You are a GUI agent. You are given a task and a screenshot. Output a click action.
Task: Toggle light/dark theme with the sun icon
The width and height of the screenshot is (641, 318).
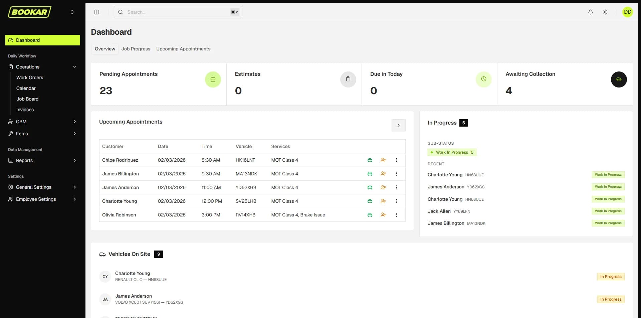click(x=605, y=12)
